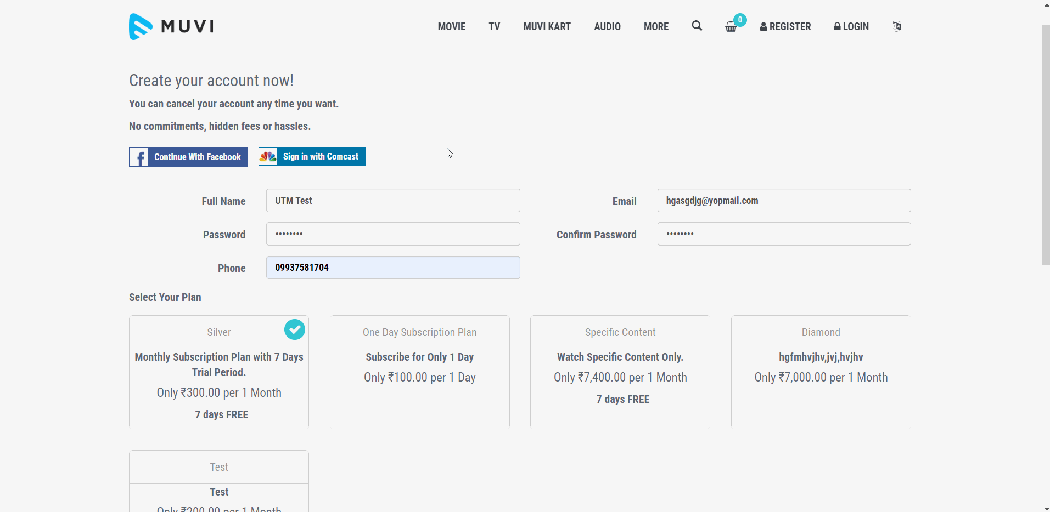Viewport: 1050px width, 512px height.
Task: Deselect the Silver plan checkmark
Action: 295,329
